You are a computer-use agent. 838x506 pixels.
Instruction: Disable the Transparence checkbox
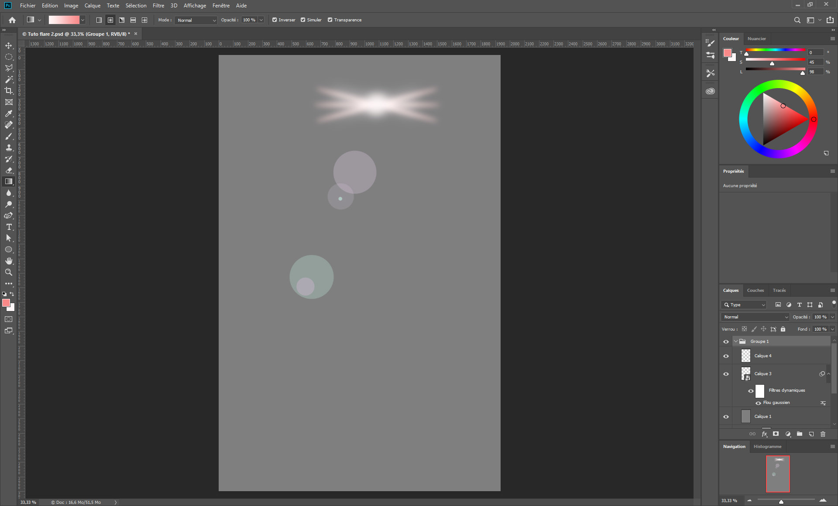(331, 20)
